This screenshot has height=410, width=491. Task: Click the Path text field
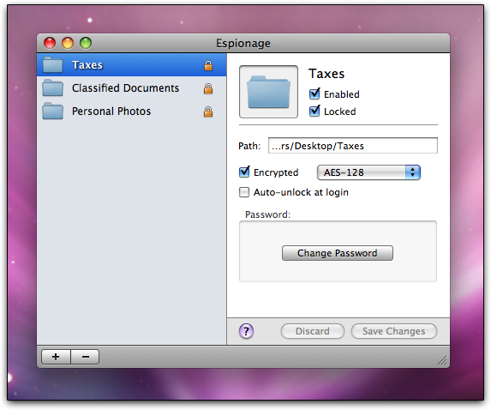tap(353, 146)
